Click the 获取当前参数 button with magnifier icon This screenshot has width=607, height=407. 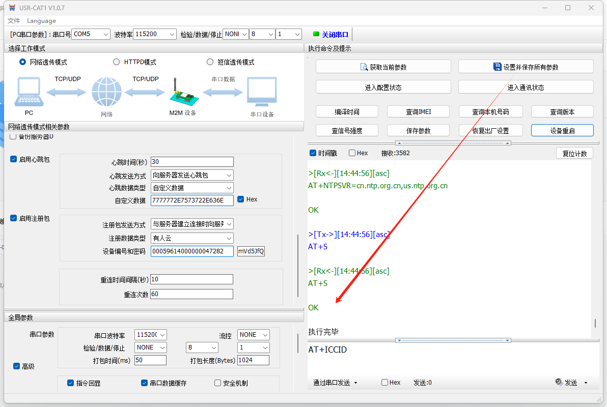tap(383, 67)
